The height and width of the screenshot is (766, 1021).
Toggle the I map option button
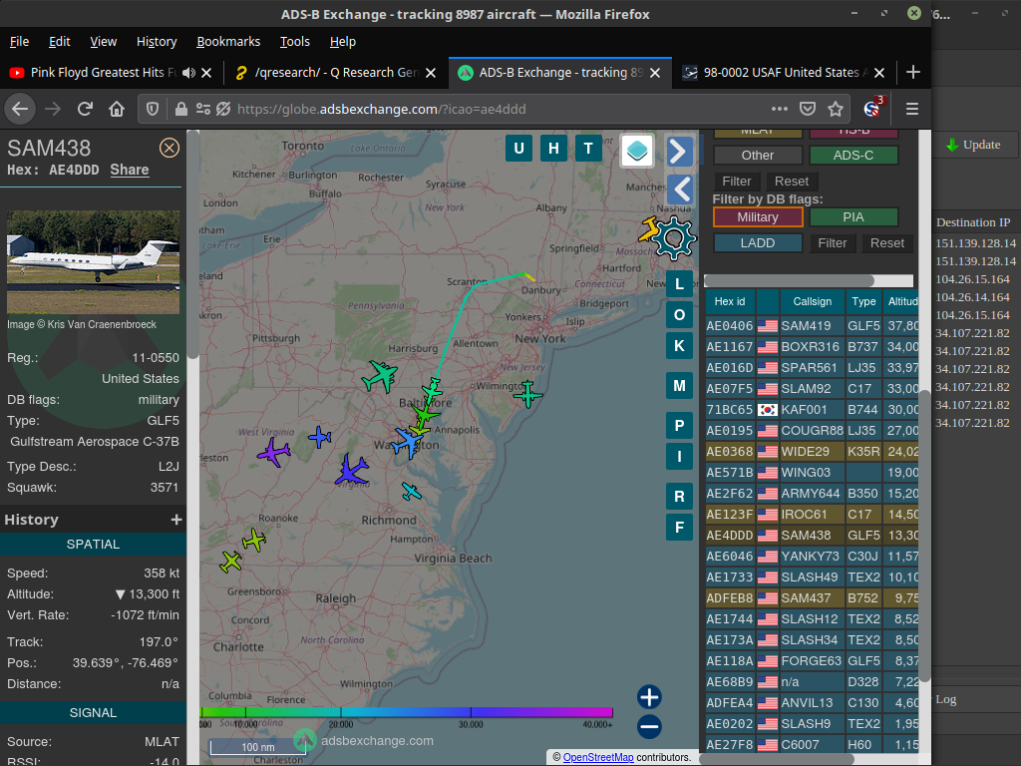click(x=679, y=457)
